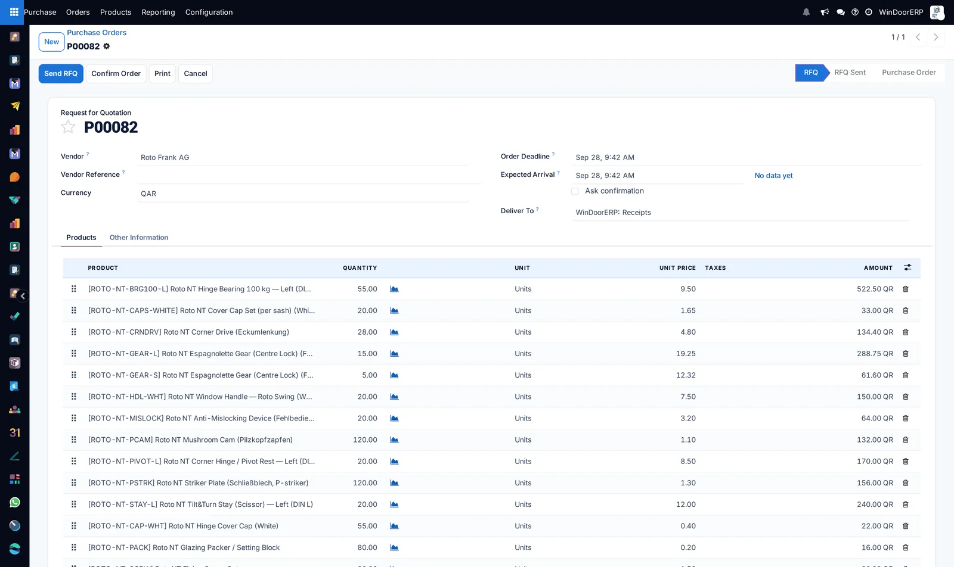Set status to Purchase Order stage
Image resolution: width=954 pixels, height=567 pixels.
(909, 73)
